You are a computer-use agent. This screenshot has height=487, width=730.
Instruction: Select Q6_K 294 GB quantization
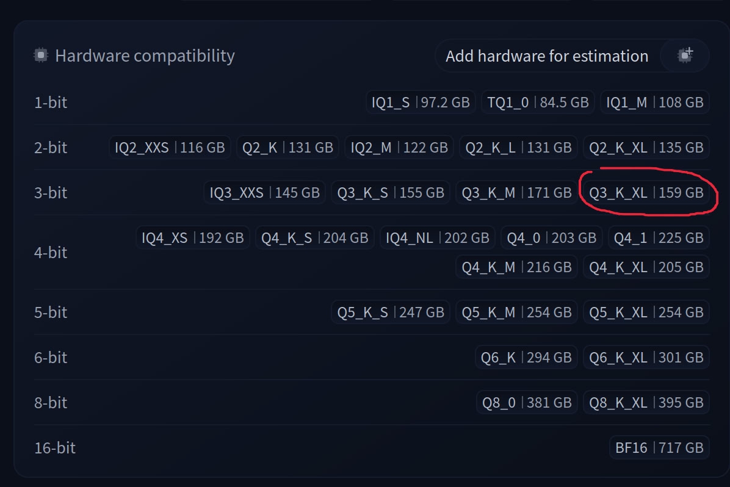[526, 357]
